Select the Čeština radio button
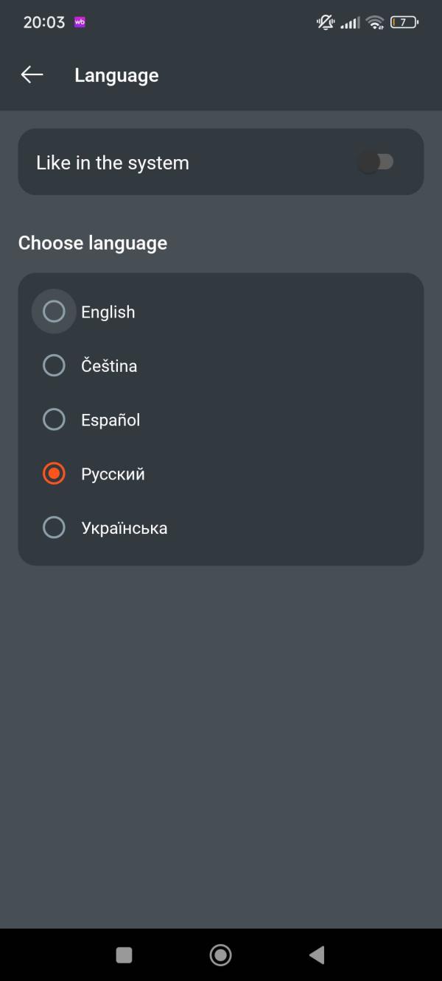 54,365
